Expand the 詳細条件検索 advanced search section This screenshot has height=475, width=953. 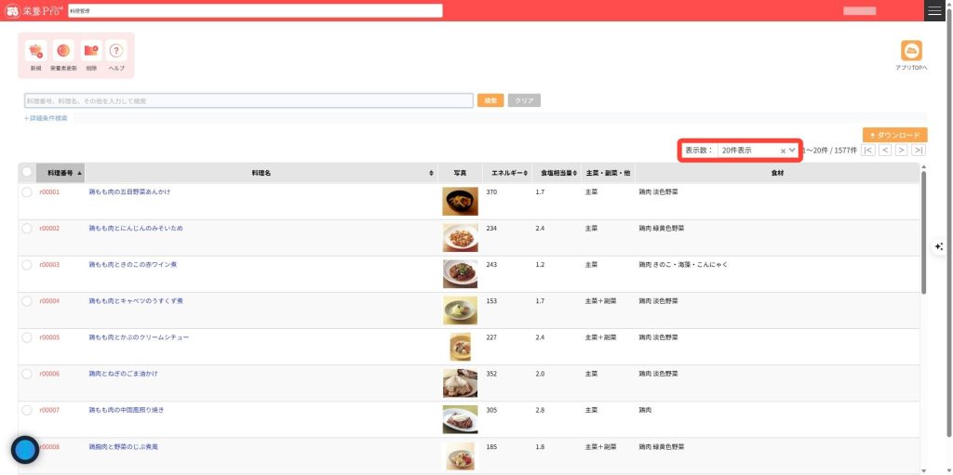coord(47,118)
